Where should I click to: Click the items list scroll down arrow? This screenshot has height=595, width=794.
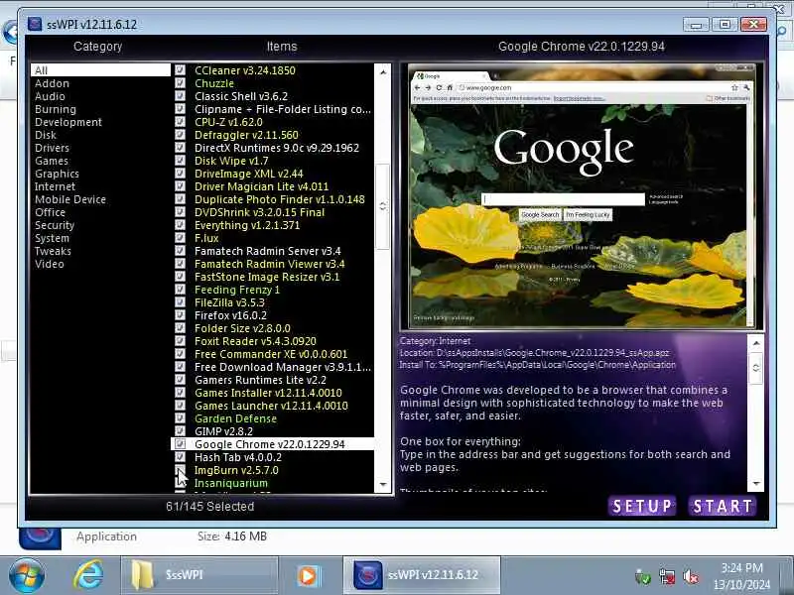(x=383, y=484)
